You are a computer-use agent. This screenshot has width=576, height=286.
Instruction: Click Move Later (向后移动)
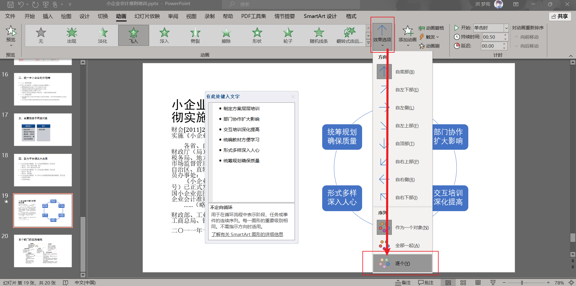click(526, 46)
